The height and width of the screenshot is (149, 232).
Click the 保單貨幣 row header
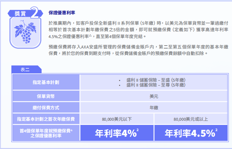(46, 97)
